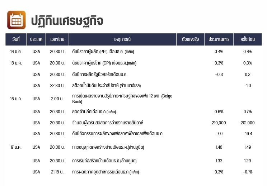The width and height of the screenshot is (267, 186).
Task: Click the เหตุการณ์ column header
Action: [122, 39]
